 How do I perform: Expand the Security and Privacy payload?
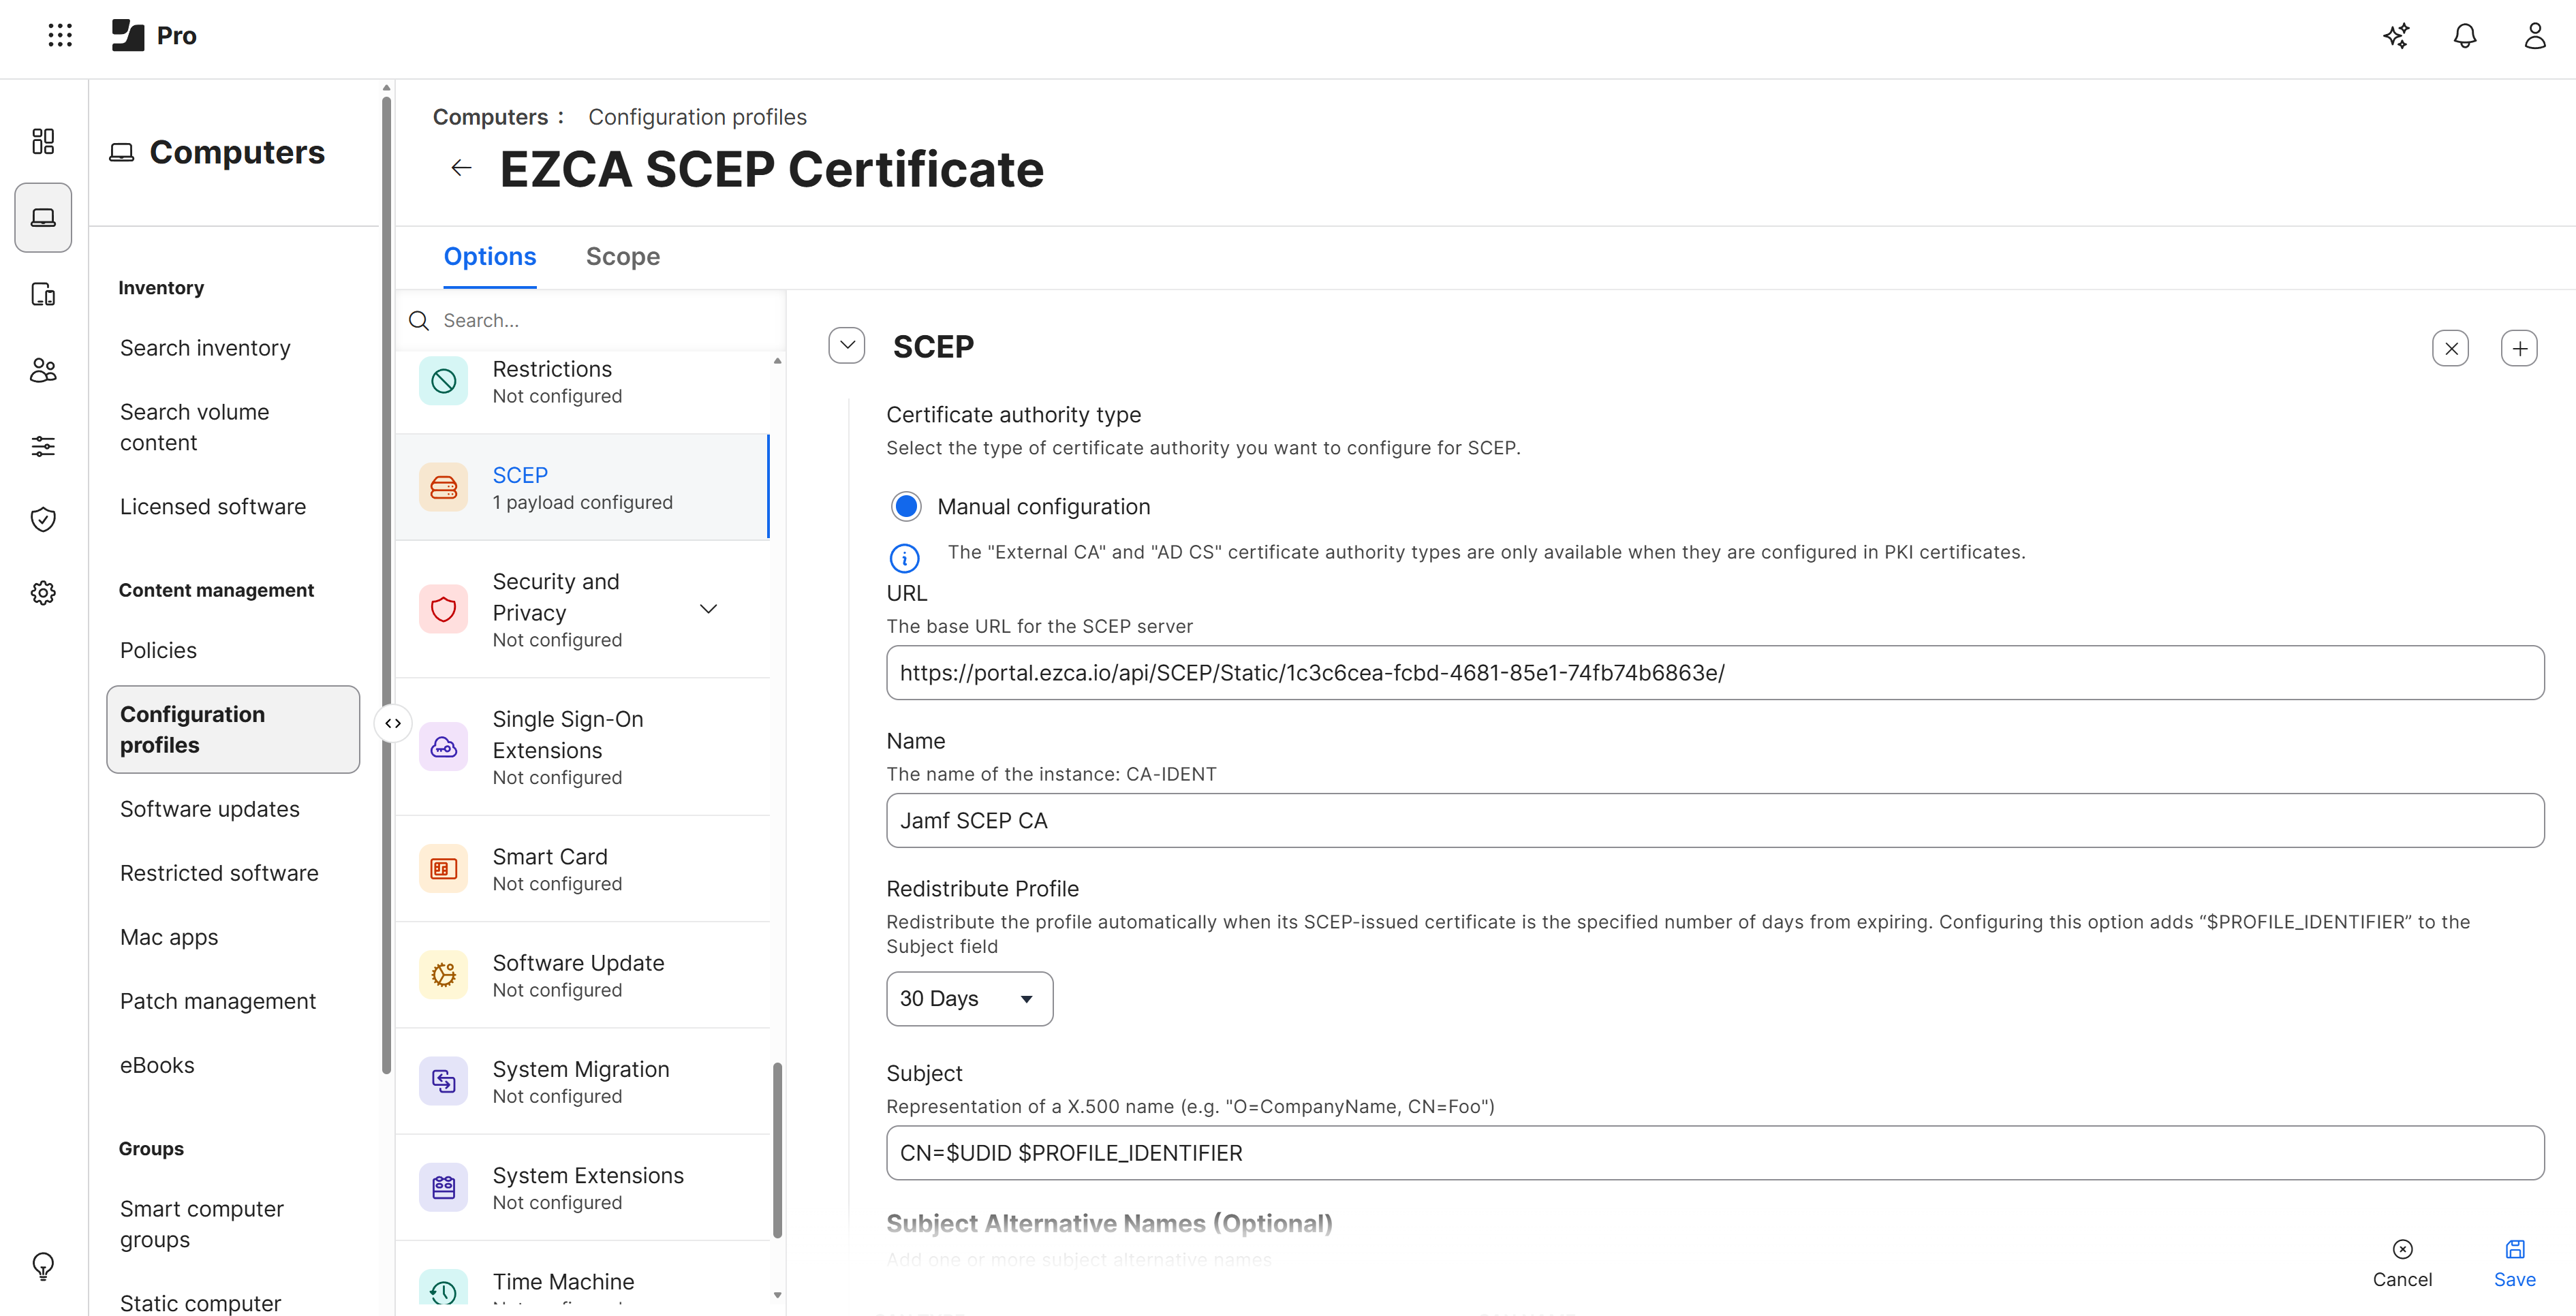coord(708,608)
